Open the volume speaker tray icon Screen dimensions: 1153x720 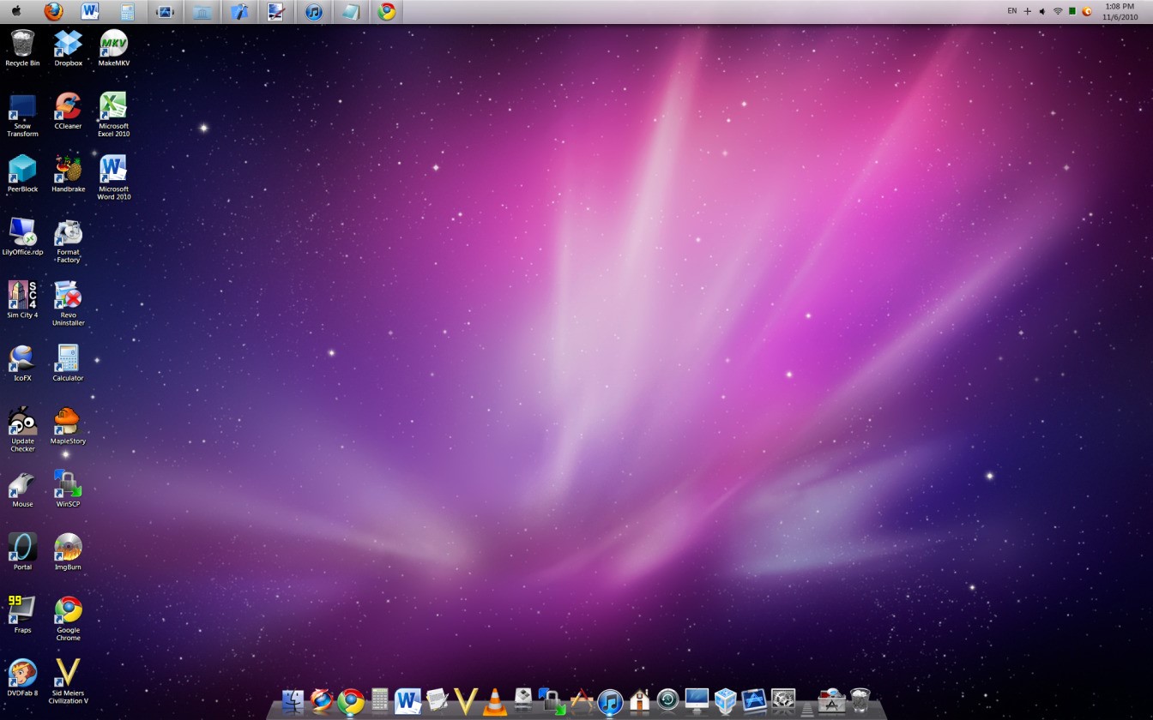pyautogui.click(x=1042, y=12)
